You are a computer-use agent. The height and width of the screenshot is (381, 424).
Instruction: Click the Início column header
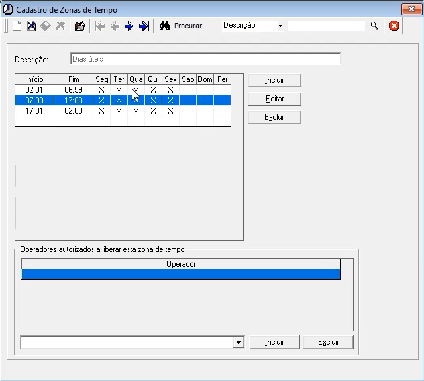pyautogui.click(x=34, y=79)
